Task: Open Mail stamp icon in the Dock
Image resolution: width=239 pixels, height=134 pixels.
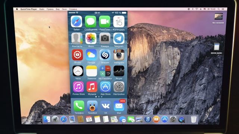Action: (x=72, y=119)
